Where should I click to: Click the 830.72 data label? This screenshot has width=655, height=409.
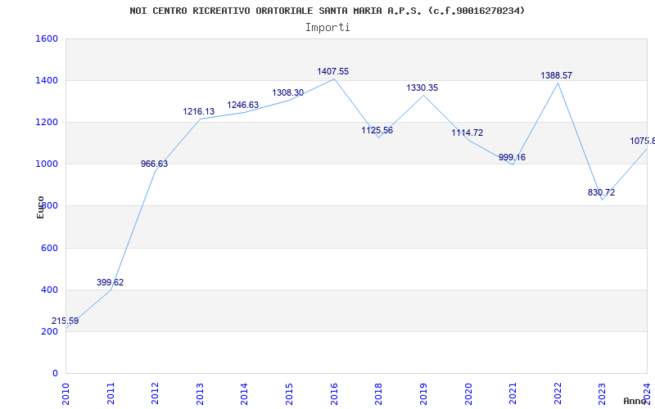coord(601,192)
